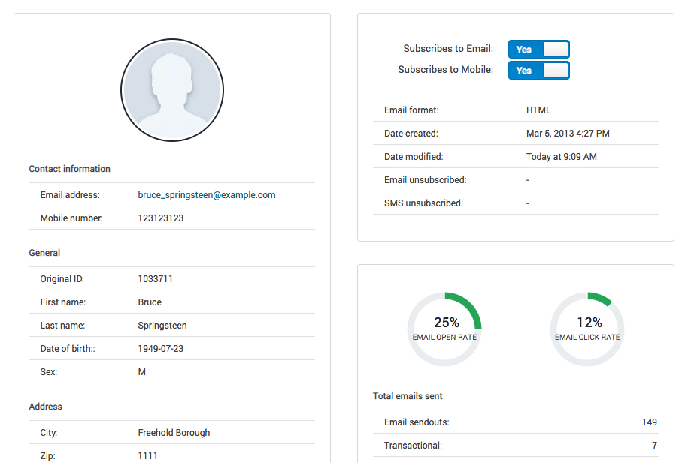
Task: Click the 25% email open rate gauge
Action: [444, 329]
